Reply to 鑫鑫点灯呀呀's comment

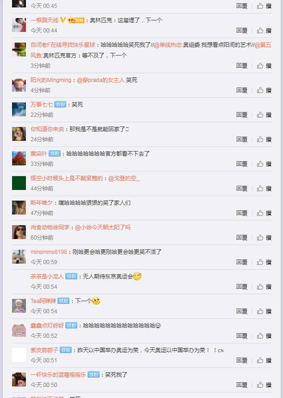pyautogui.click(x=242, y=336)
